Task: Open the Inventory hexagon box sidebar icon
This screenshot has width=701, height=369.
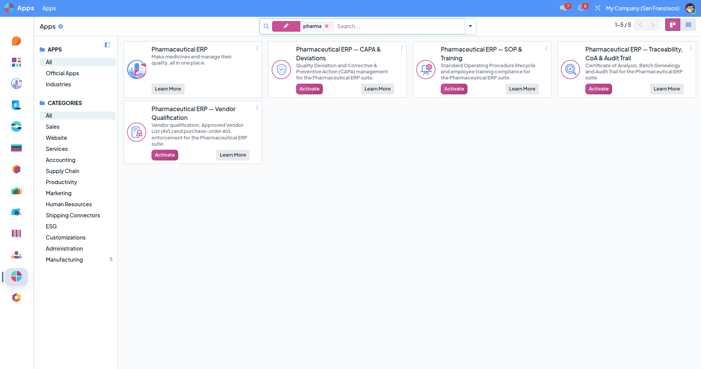Action: 16,169
